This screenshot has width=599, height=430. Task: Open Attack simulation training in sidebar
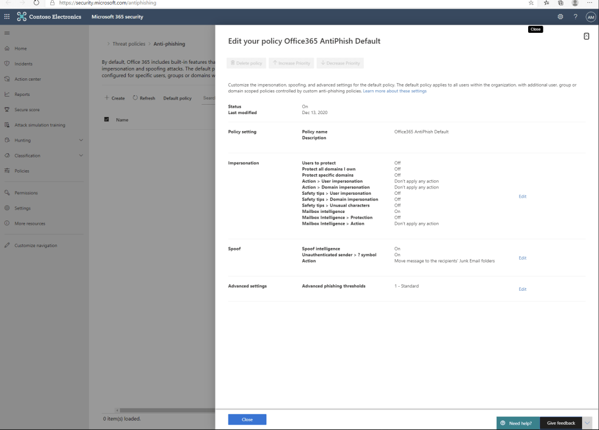(x=40, y=125)
